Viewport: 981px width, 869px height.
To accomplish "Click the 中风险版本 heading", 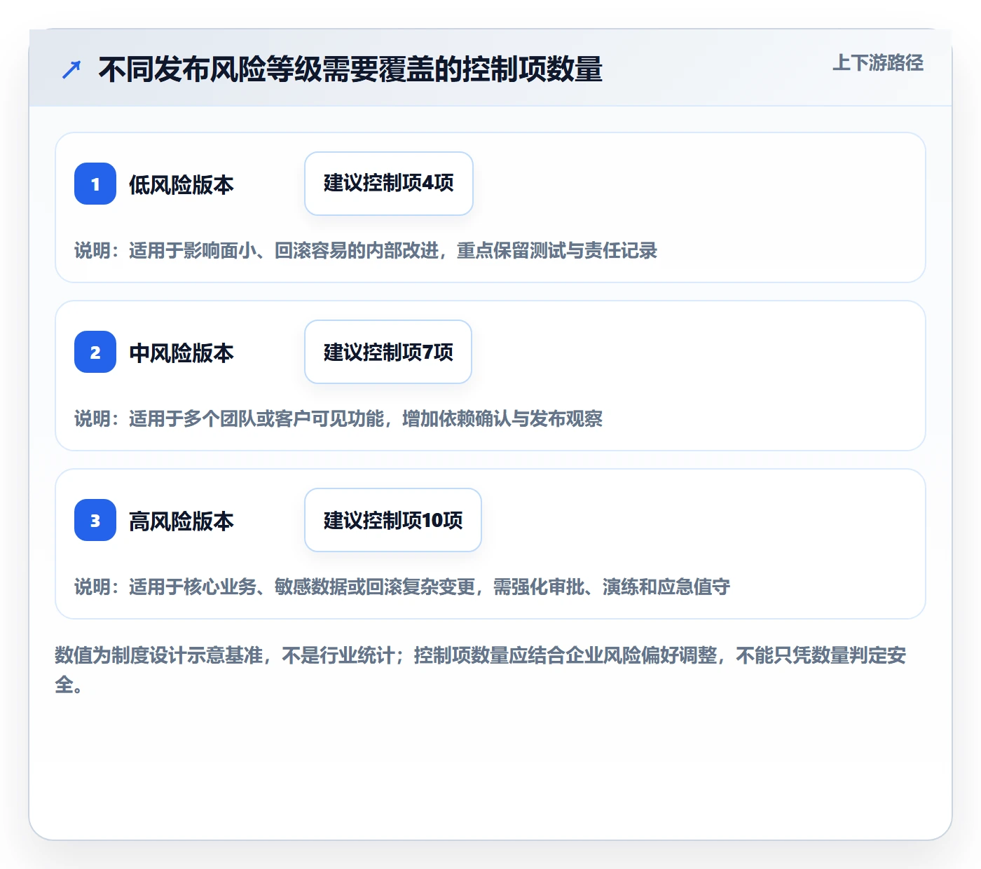I will [181, 353].
